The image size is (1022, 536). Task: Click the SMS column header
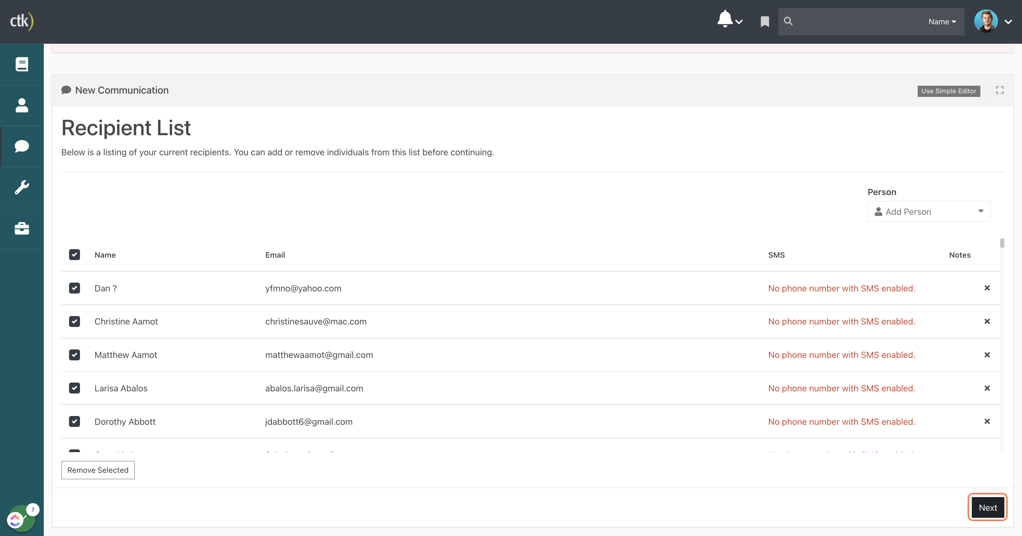tap(776, 255)
